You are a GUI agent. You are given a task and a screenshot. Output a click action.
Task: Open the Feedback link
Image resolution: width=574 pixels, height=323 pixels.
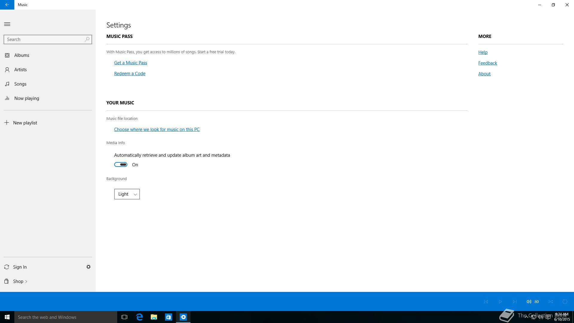(488, 63)
